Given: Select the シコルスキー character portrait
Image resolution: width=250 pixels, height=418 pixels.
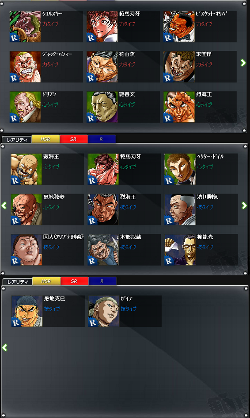Looking at the screenshot, I should click(25, 27).
